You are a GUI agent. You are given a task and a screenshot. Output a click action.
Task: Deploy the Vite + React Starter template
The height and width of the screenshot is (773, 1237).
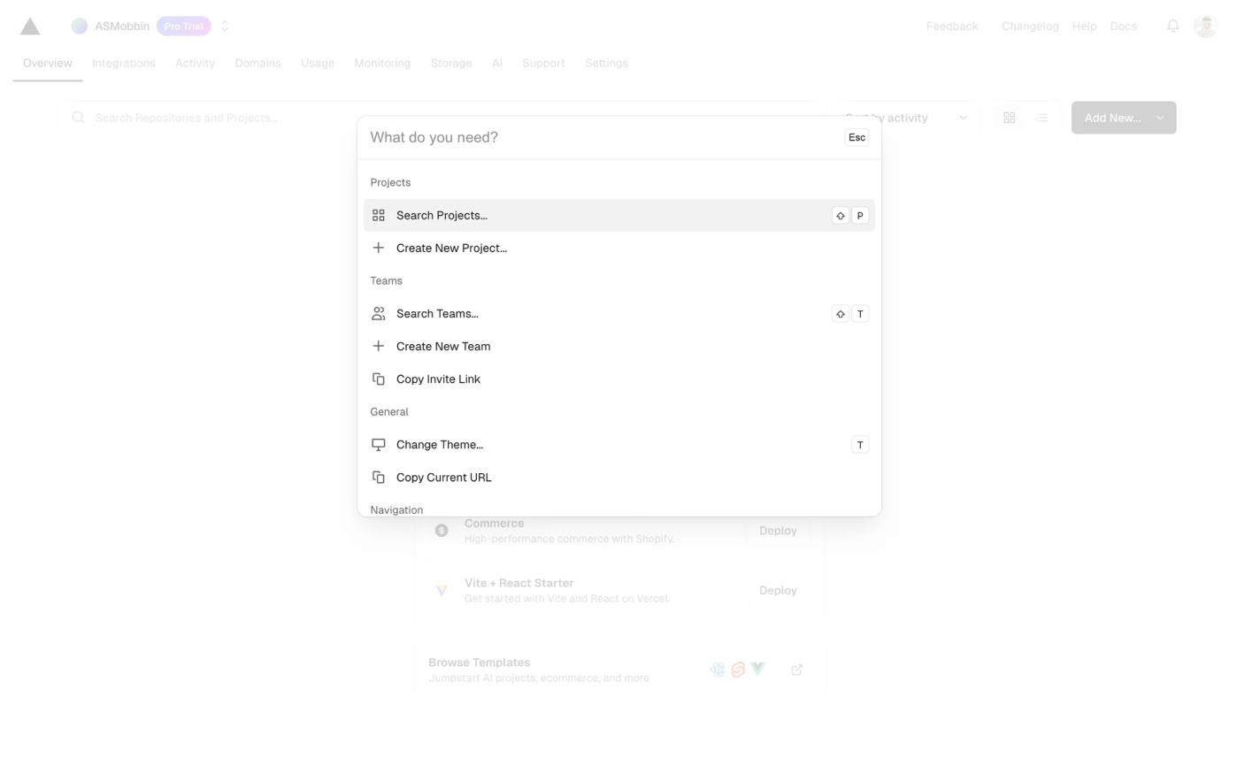pyautogui.click(x=778, y=590)
